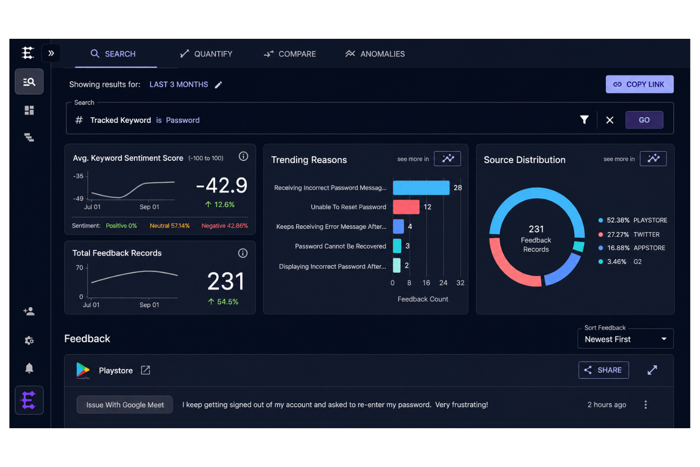The height and width of the screenshot is (467, 700).
Task: Click the purple Enterpret badge at sidebar bottom
Action: 29,400
